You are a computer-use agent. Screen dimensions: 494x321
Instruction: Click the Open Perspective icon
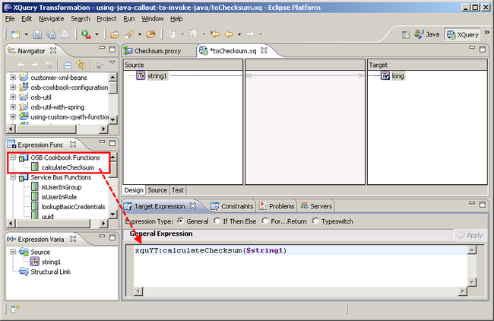coord(406,34)
